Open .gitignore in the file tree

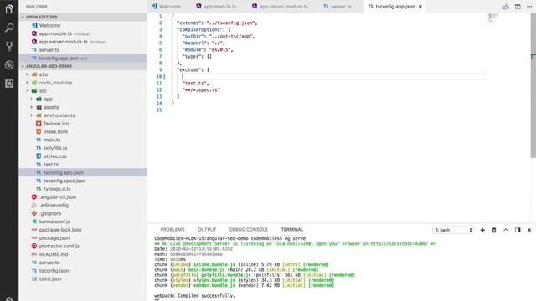pyautogui.click(x=83, y=214)
